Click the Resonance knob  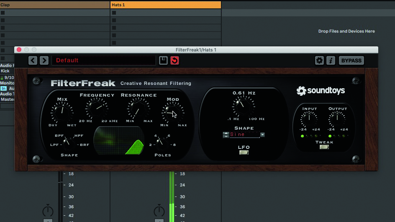click(x=139, y=108)
